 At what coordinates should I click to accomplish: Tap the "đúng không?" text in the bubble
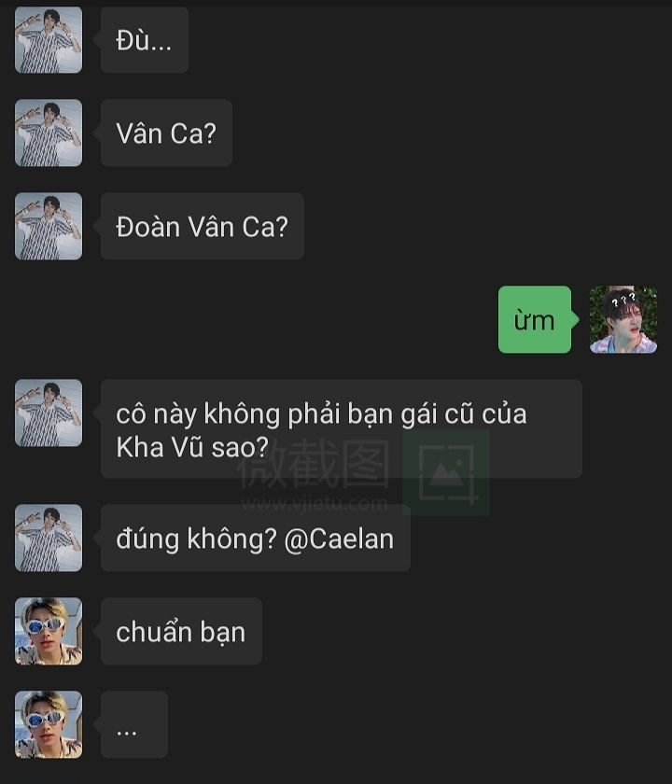click(197, 539)
